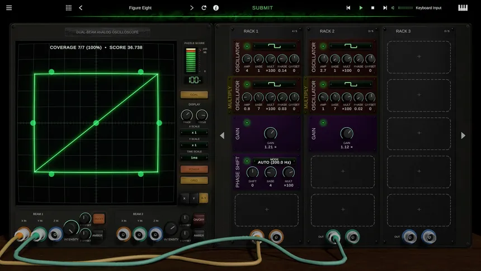Click the reset puzzle circular arrow
This screenshot has width=481, height=271.
[204, 8]
